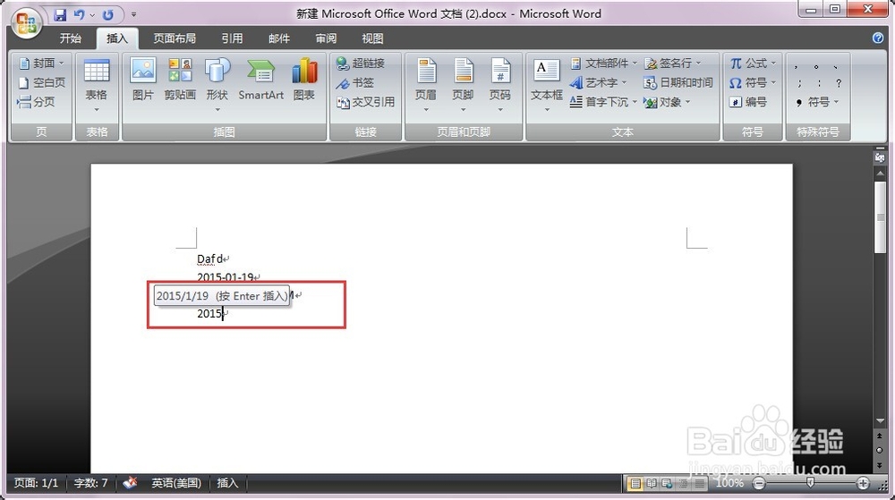Screen dimensions: 895x500
Task: Switch to full screen reading view
Action: pos(652,484)
